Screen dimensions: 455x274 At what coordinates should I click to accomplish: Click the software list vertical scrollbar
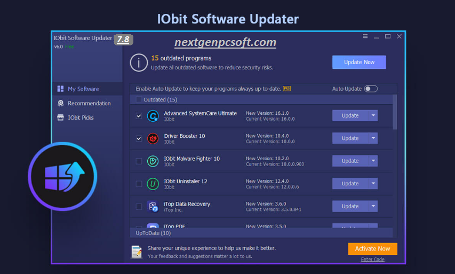pyautogui.click(x=395, y=112)
